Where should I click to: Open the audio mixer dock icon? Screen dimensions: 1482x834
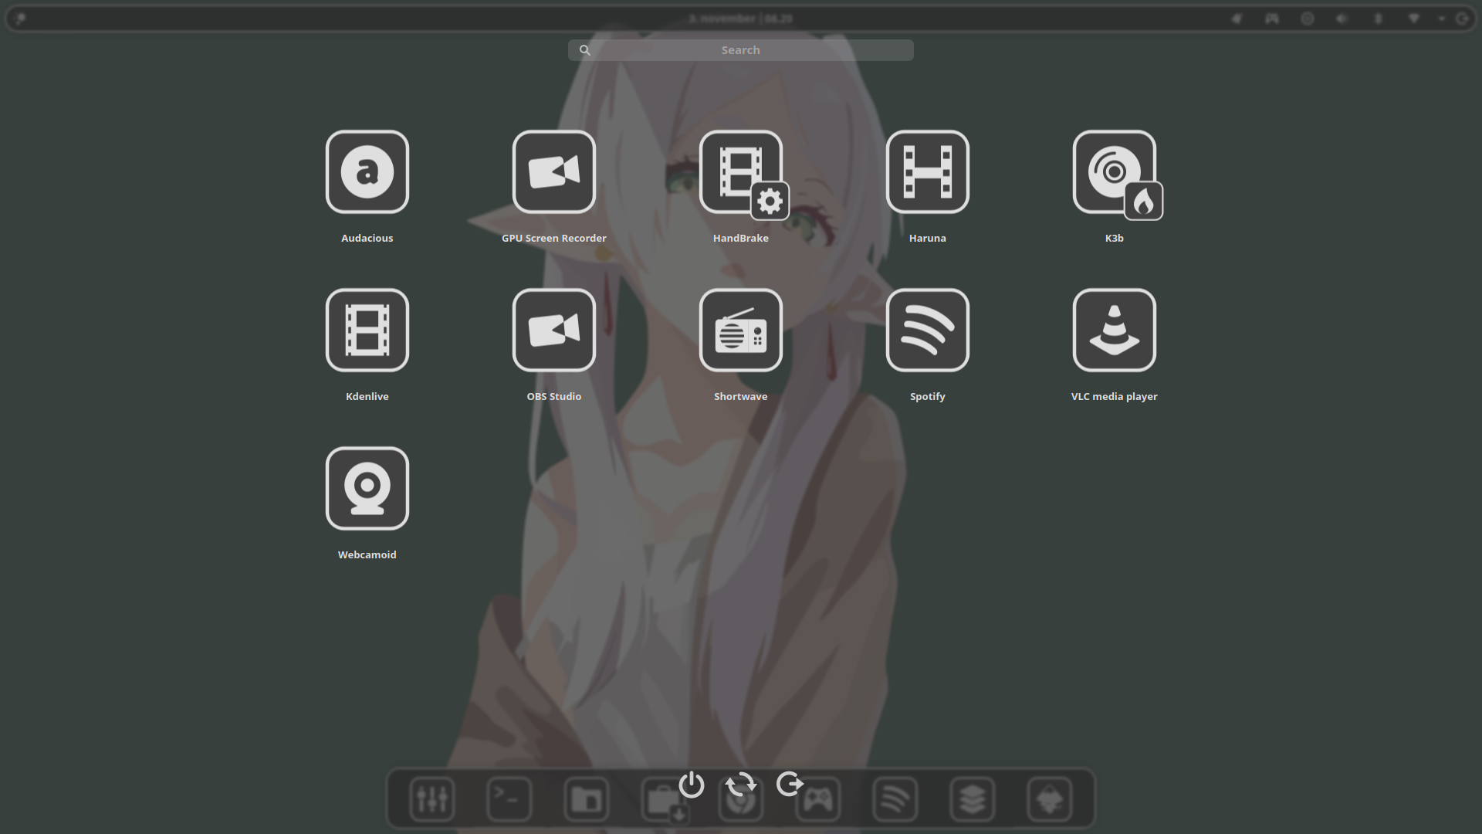point(432,798)
